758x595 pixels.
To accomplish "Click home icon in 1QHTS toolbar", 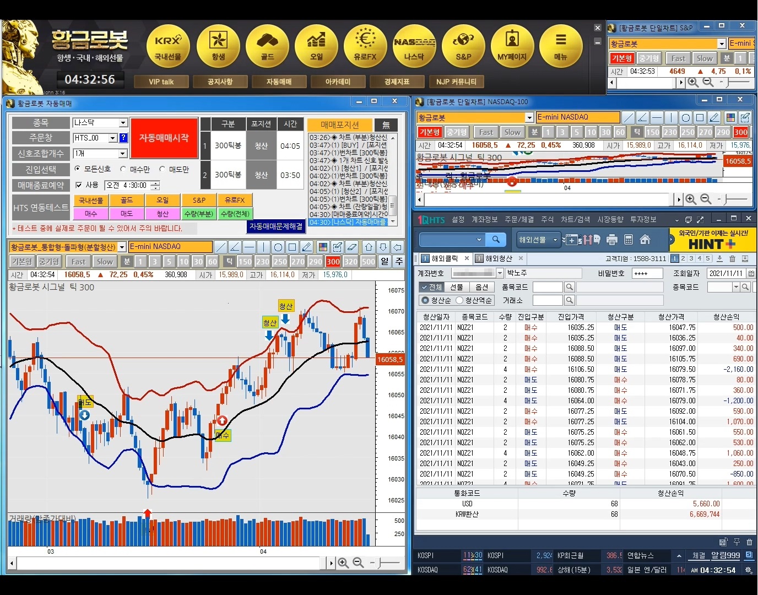I will tap(645, 240).
